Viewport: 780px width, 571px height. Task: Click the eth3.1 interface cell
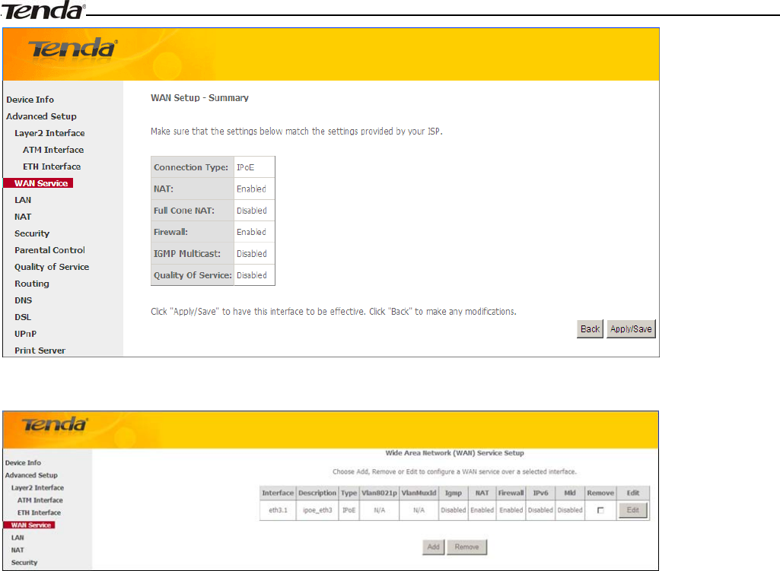pyautogui.click(x=278, y=510)
